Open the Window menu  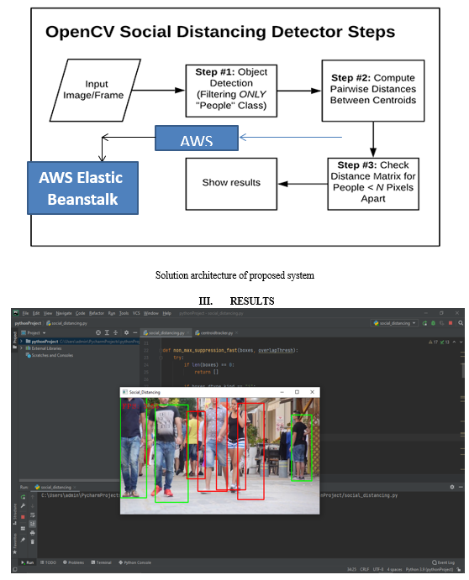click(x=150, y=313)
